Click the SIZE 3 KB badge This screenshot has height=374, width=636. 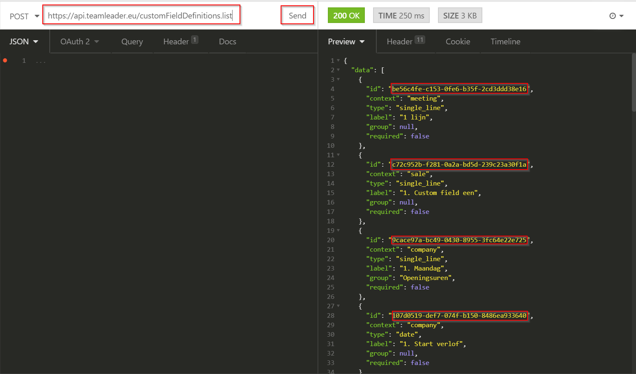pyautogui.click(x=460, y=16)
